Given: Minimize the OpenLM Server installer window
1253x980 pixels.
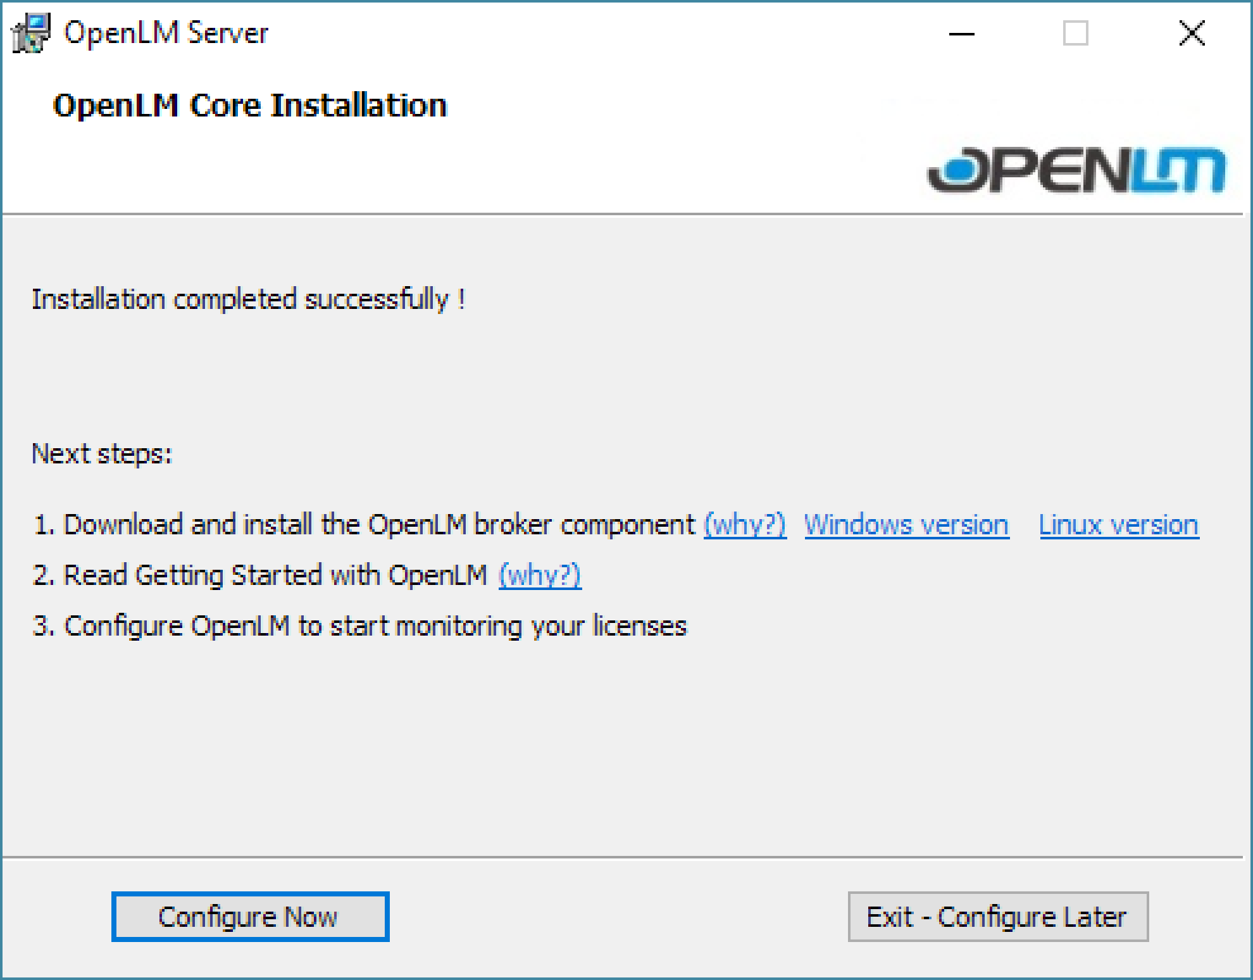Looking at the screenshot, I should coord(961,34).
